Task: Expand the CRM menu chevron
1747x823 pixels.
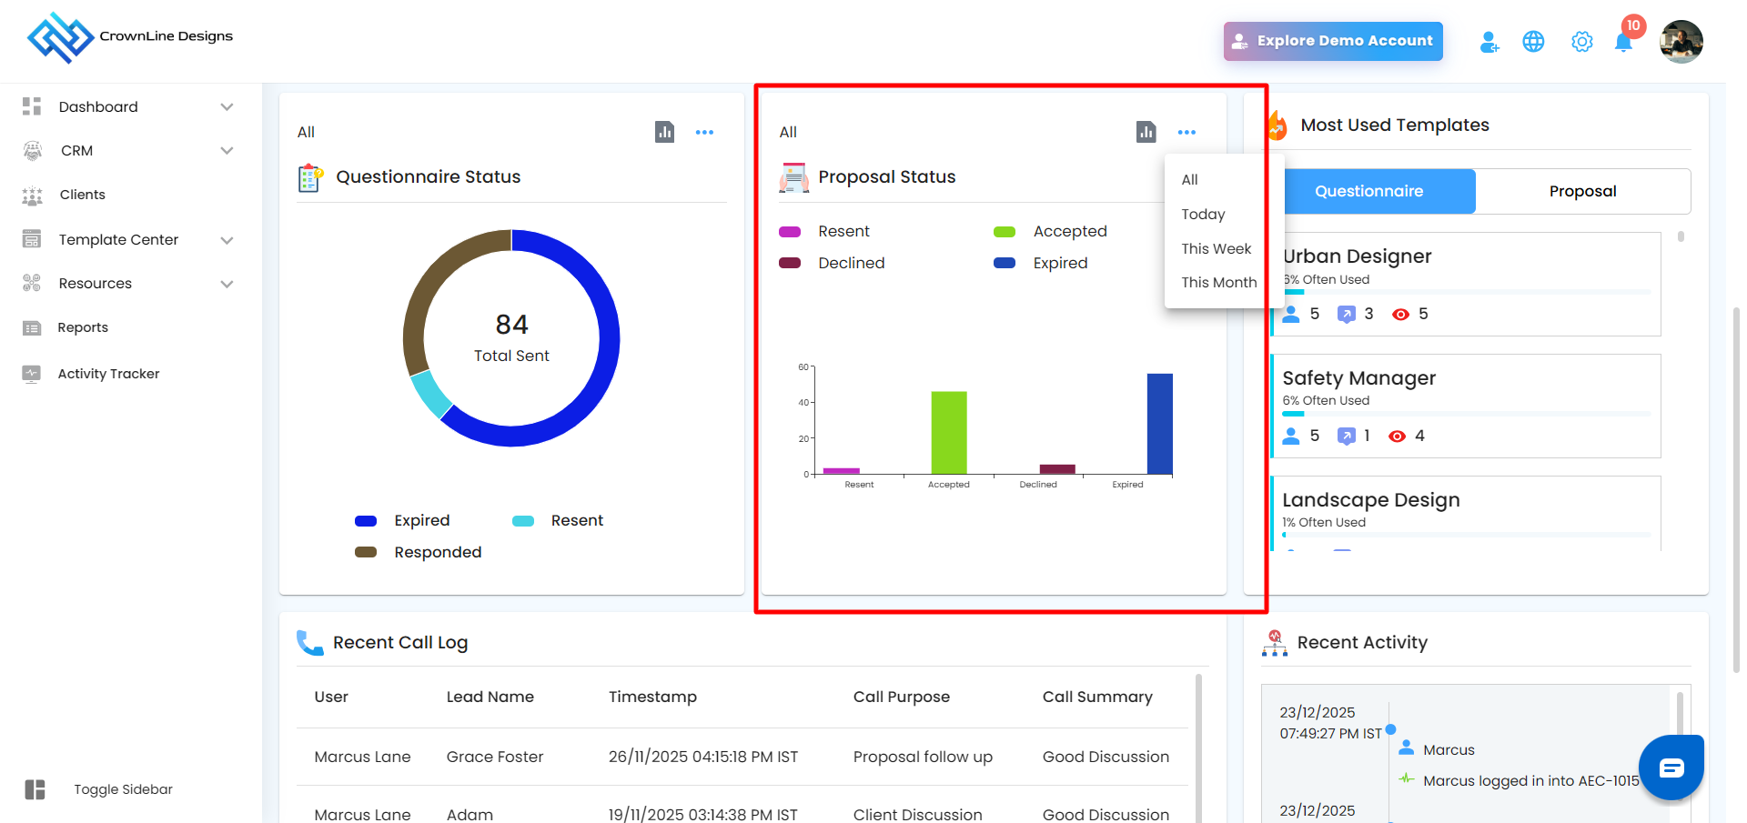Action: (227, 151)
